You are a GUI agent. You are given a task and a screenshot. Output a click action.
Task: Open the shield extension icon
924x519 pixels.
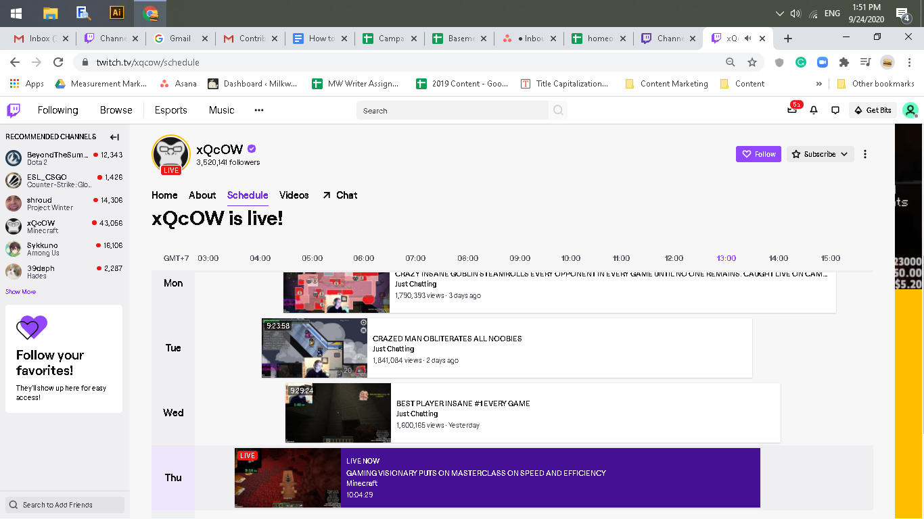779,62
